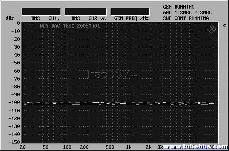Click the 1k frequency tick label
229x151 pixels.
point(128,147)
